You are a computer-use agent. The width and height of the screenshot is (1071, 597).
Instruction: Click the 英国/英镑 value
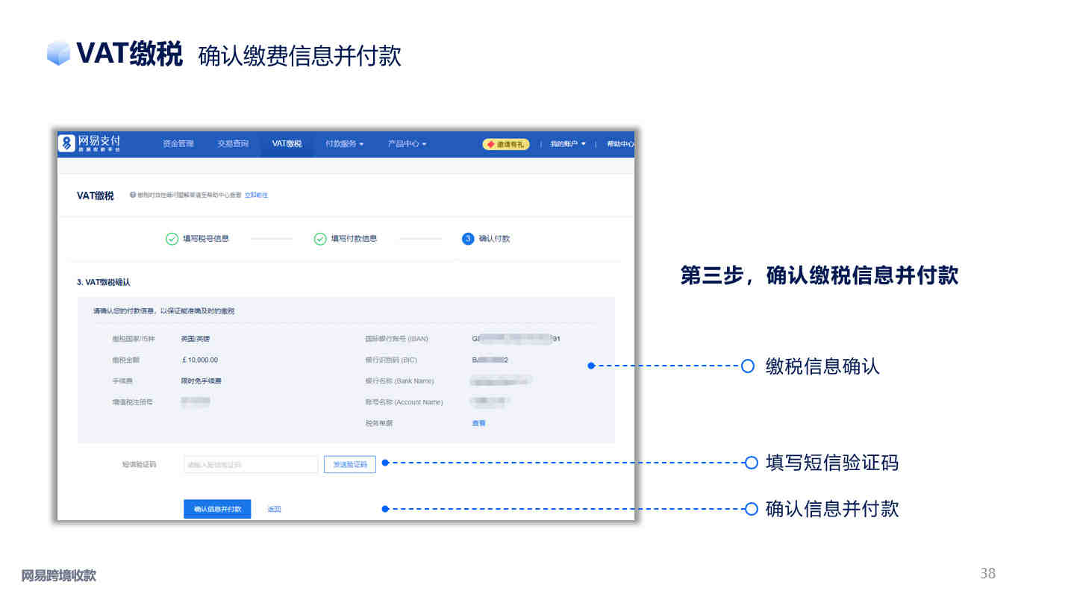coord(196,339)
